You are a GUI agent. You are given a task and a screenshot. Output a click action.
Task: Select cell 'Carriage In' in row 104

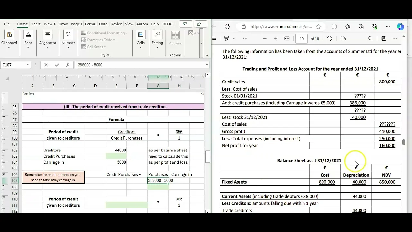coord(54,162)
